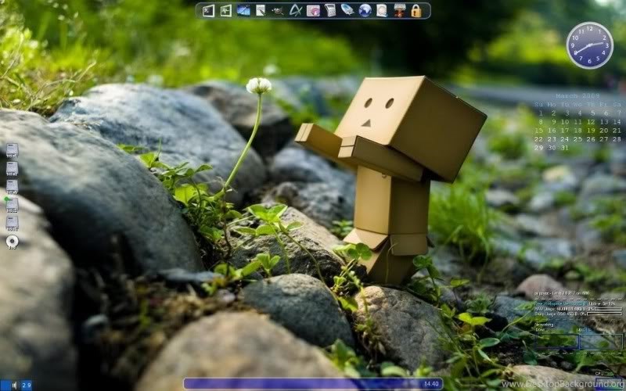The width and height of the screenshot is (626, 391).
Task: Launch the pink music disc player icon
Action: coord(313,11)
